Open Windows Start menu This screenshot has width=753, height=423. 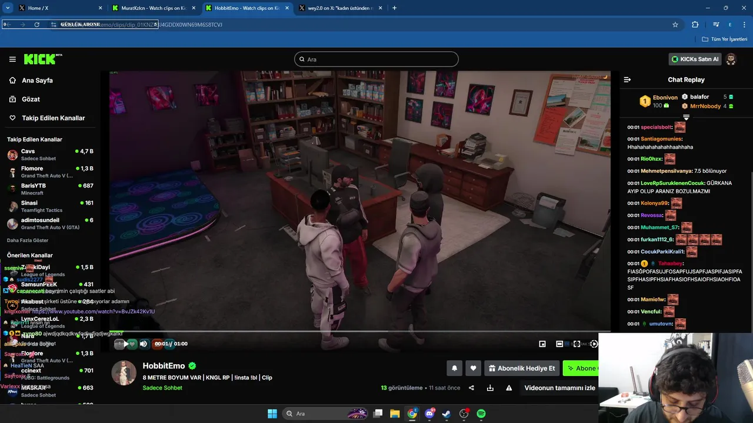click(272, 414)
